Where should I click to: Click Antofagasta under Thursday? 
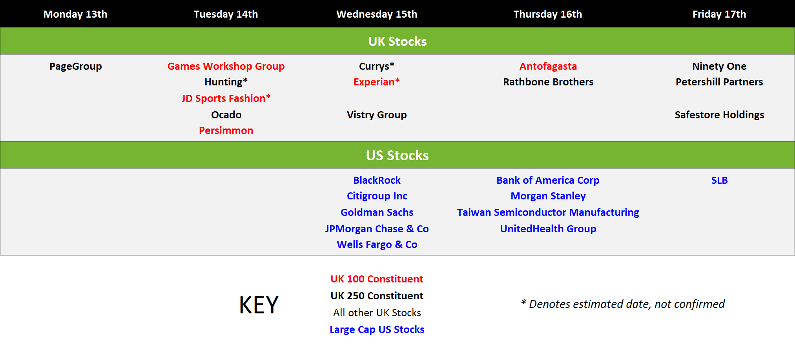[548, 66]
